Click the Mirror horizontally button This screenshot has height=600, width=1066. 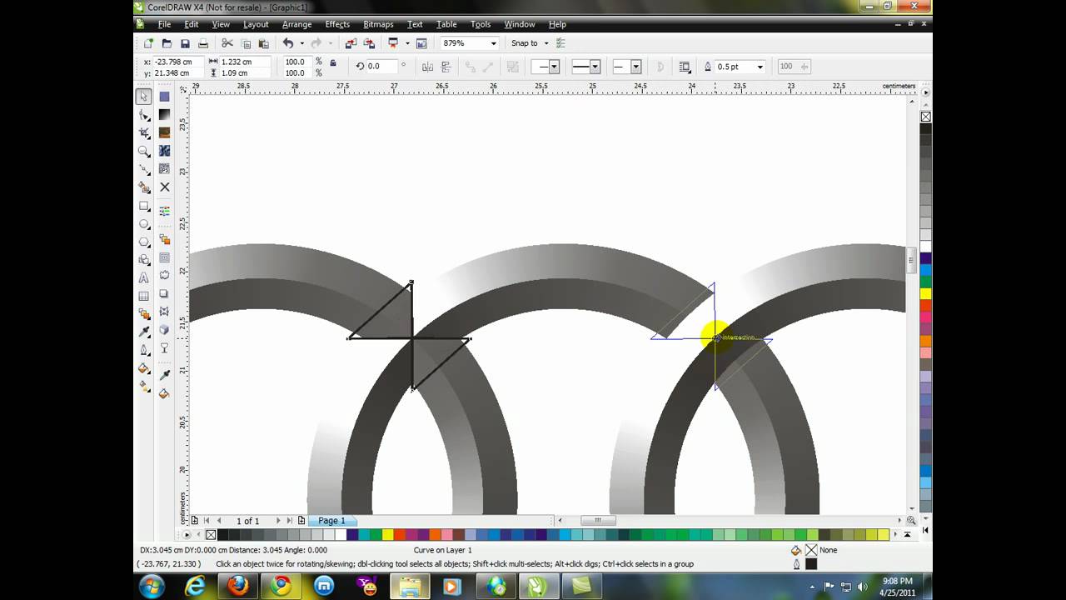click(427, 67)
